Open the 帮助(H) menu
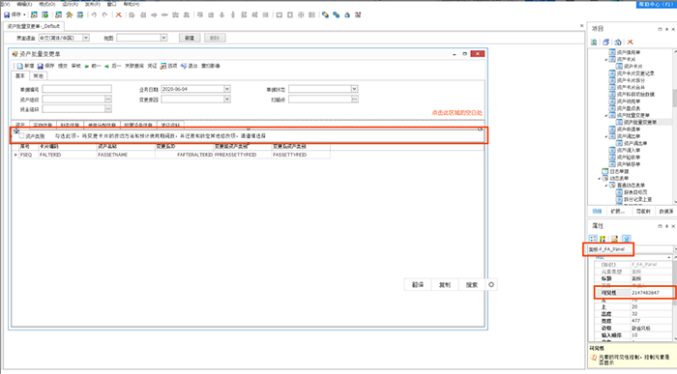 click(x=132, y=4)
